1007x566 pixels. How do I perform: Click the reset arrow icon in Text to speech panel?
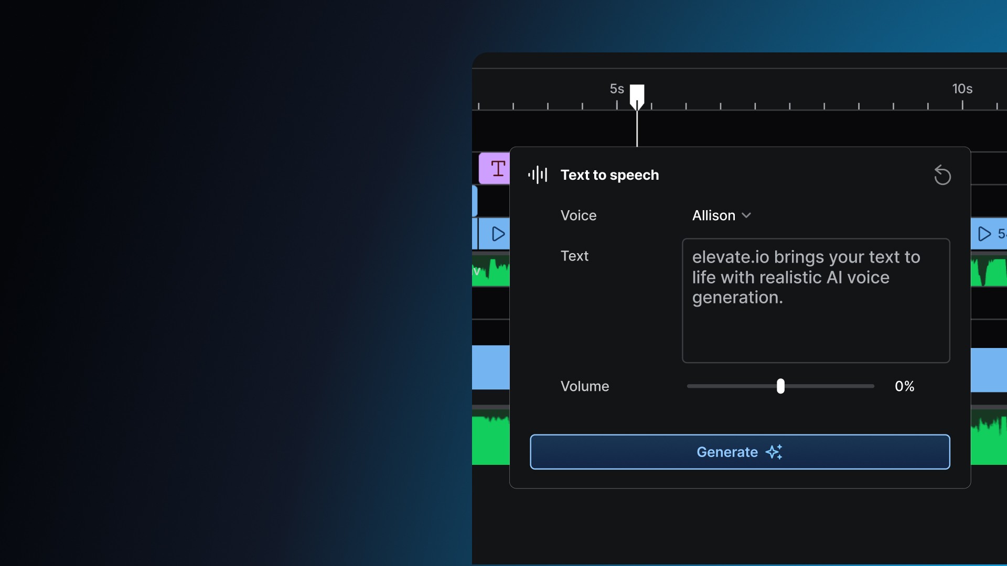tap(942, 175)
